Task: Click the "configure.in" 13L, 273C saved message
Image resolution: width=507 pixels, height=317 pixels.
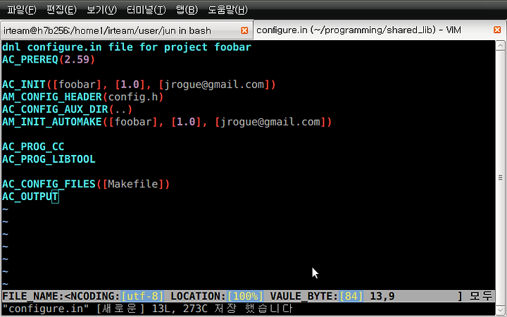Action: [147, 309]
